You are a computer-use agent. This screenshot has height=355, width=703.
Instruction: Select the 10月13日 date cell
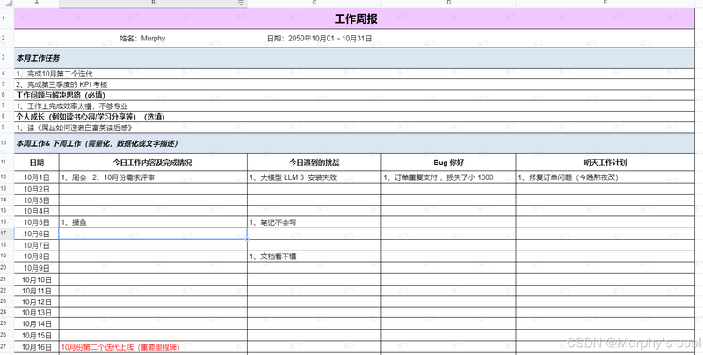[x=36, y=313]
